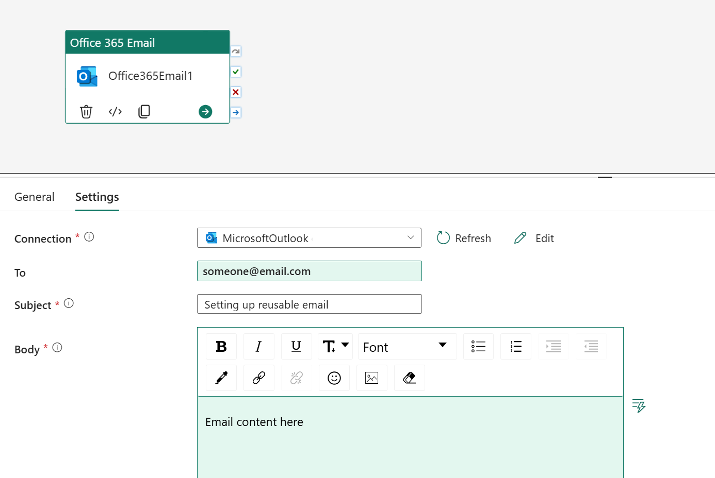The height and width of the screenshot is (478, 715).
Task: Decrease indent in the Body editor
Action: [591, 347]
